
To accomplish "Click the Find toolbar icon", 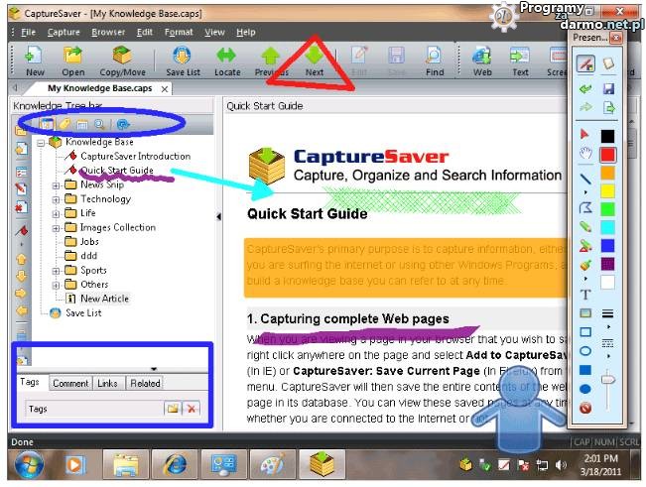I will pyautogui.click(x=435, y=60).
